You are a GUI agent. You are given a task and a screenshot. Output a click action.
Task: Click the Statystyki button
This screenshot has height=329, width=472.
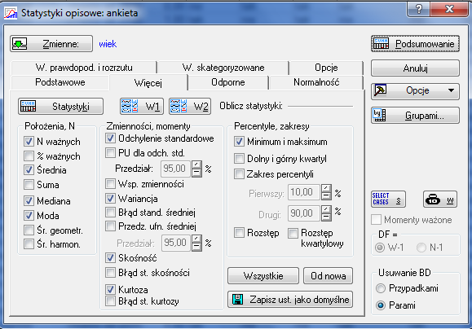60,107
